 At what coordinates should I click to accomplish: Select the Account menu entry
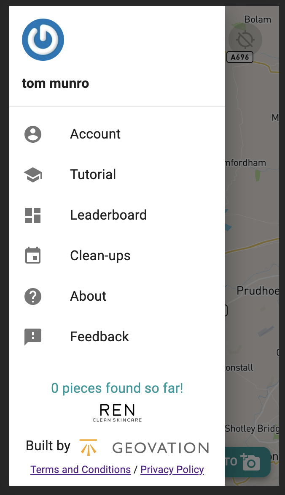pos(95,134)
